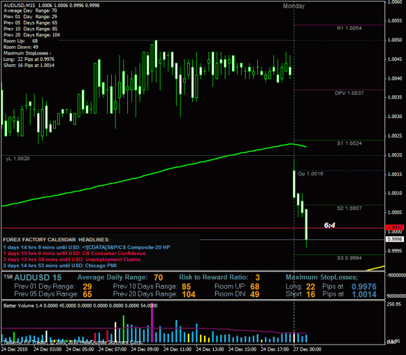This screenshot has height=355, width=406.
Task: Click 'Short: 16 Pips at 1.0014' overlay text
Action: tap(29, 66)
